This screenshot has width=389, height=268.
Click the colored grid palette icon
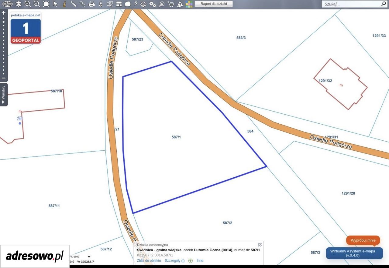189,4
